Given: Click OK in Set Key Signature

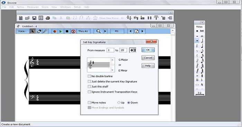Looking at the screenshot, I should [148, 50].
